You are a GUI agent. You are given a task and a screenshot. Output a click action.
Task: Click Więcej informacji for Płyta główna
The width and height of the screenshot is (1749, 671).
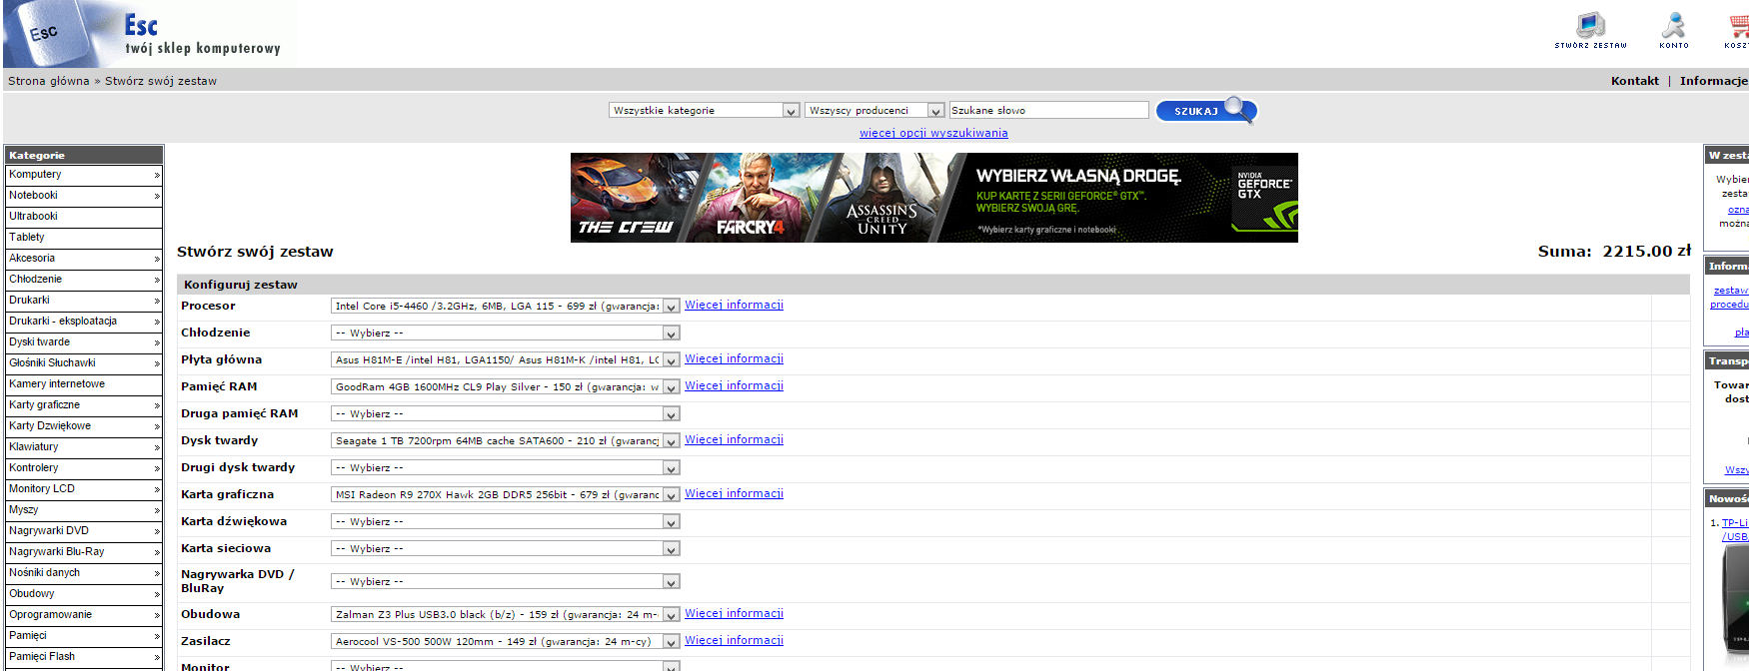point(734,358)
